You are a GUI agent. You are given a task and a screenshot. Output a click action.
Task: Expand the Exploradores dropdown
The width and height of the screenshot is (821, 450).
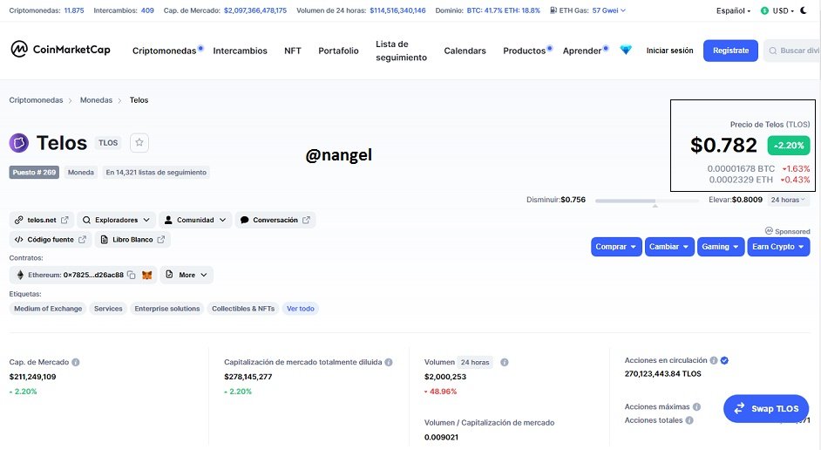(116, 220)
